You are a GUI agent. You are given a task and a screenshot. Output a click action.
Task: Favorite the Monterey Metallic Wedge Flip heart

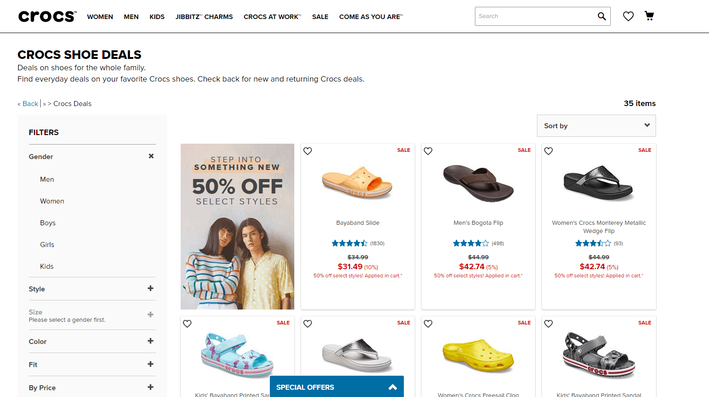(x=549, y=151)
